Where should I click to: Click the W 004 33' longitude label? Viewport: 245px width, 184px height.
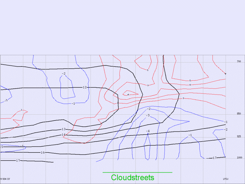tap(5, 179)
